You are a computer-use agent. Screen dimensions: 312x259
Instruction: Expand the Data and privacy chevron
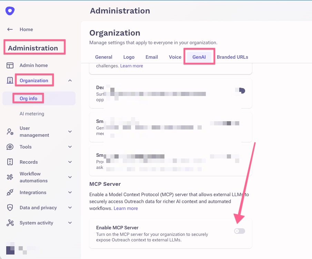pyautogui.click(x=70, y=208)
